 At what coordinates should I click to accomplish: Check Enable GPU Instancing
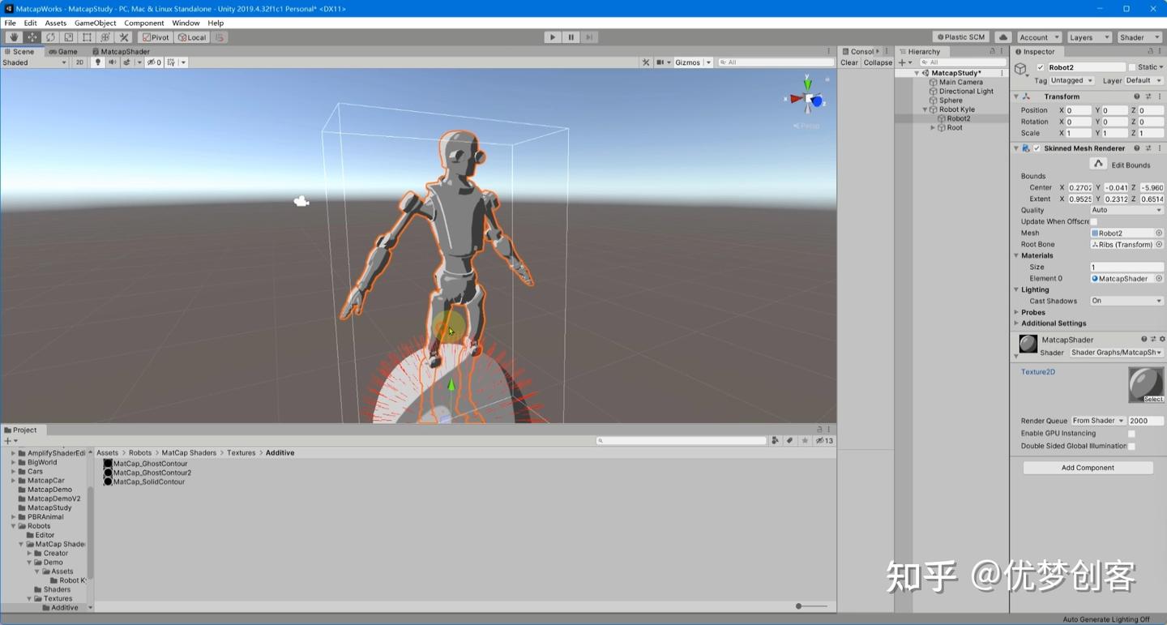click(1131, 434)
